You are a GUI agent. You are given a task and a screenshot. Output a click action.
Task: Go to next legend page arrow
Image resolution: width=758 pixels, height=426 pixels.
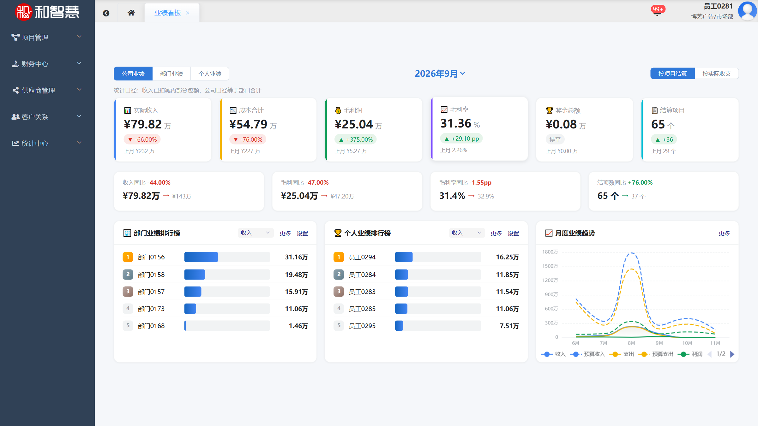[x=732, y=354]
